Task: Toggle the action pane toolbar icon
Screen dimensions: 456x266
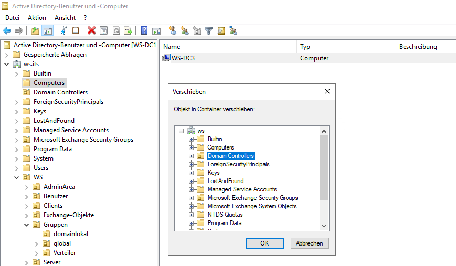Action: click(x=156, y=30)
